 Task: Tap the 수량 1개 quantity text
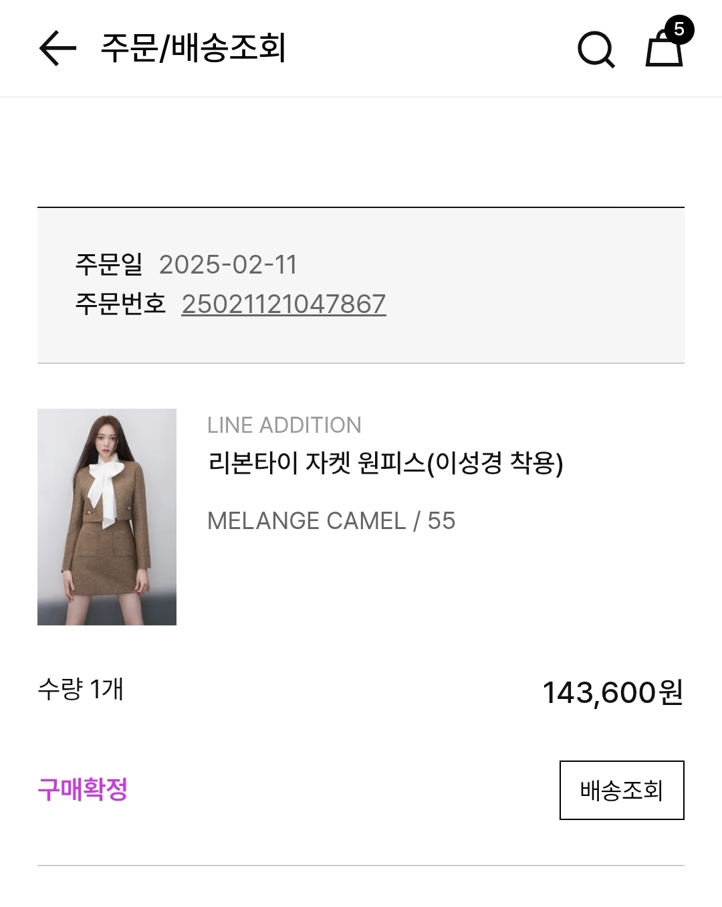(x=80, y=689)
